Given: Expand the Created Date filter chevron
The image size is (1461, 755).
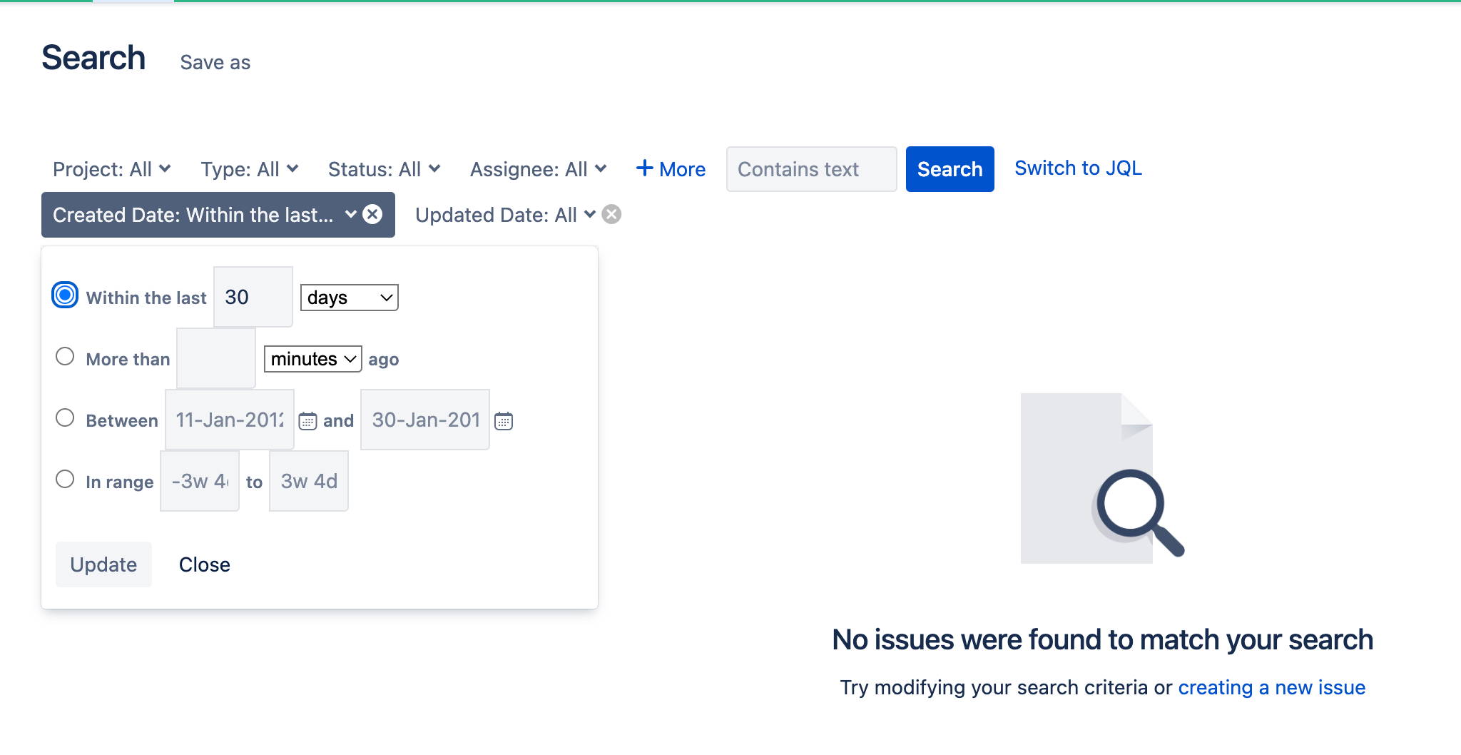Looking at the screenshot, I should tap(350, 214).
